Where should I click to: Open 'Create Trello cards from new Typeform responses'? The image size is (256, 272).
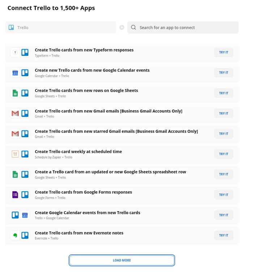[84, 50]
